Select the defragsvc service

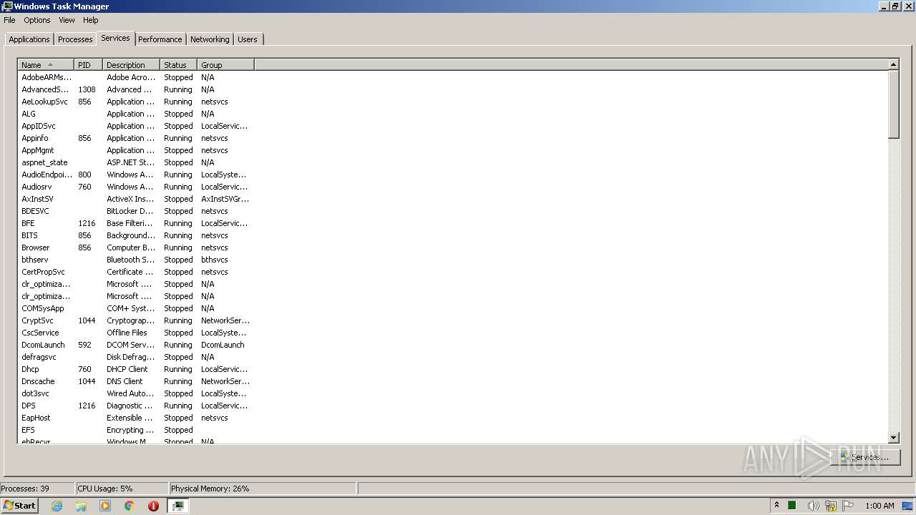point(136,357)
